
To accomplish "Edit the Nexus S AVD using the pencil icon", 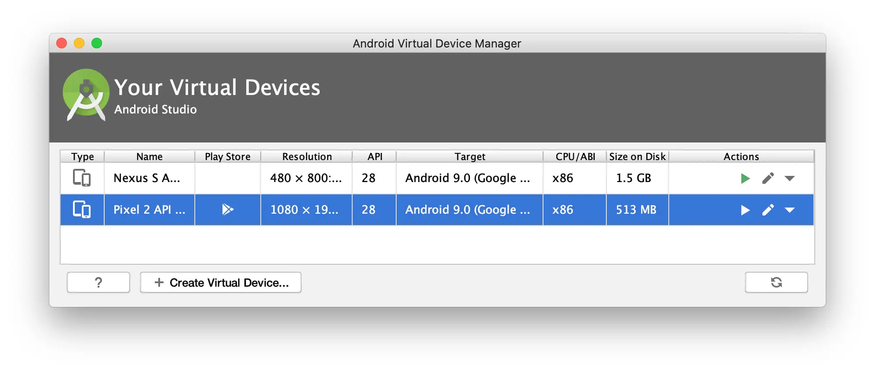I will [x=768, y=178].
